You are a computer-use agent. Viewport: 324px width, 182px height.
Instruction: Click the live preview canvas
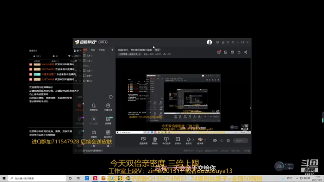pyautogui.click(x=183, y=96)
